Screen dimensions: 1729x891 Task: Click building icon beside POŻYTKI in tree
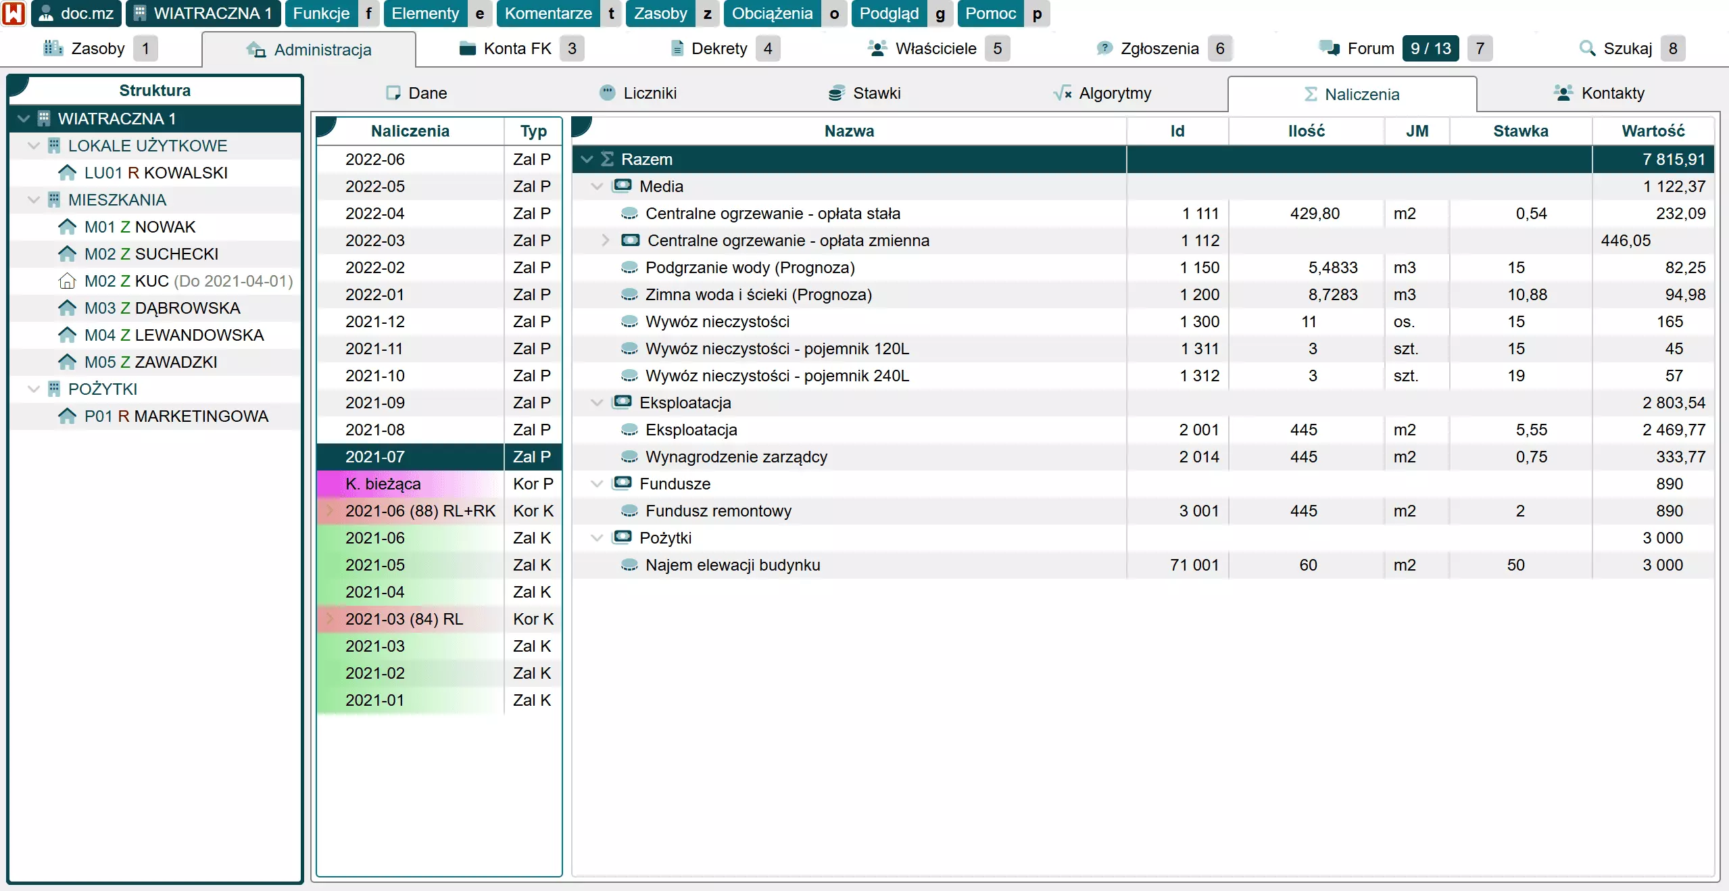click(54, 389)
